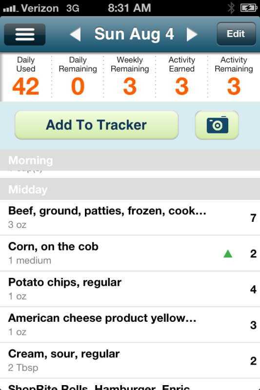Viewport: 260px width, 390px height.
Task: Click the Edit button
Action: 236,34
